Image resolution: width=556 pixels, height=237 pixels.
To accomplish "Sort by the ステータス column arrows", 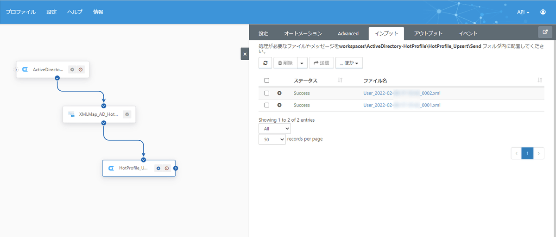I will tap(340, 81).
